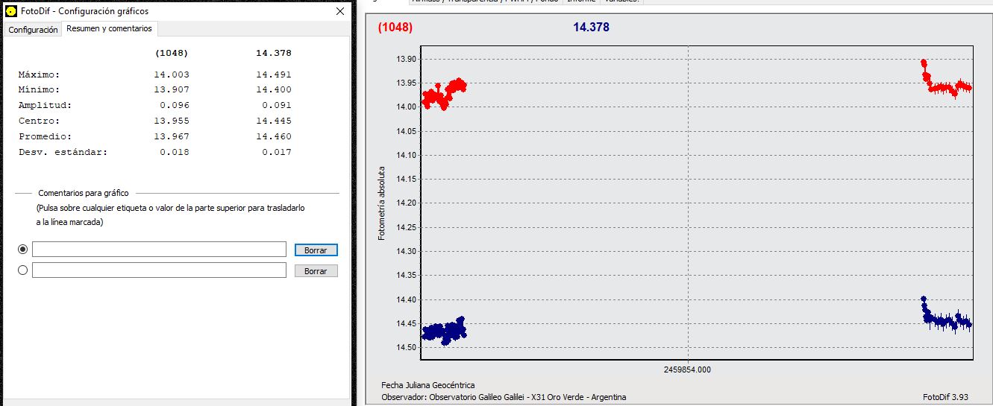This screenshot has height=406, width=993.
Task: Close the Configuración gráficos dialog
Action: click(340, 11)
